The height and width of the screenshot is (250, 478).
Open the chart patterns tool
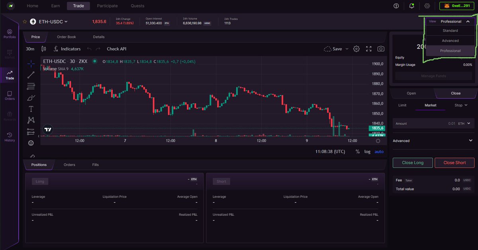coord(31,120)
